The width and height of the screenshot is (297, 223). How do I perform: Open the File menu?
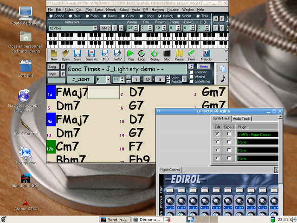coord(50,10)
